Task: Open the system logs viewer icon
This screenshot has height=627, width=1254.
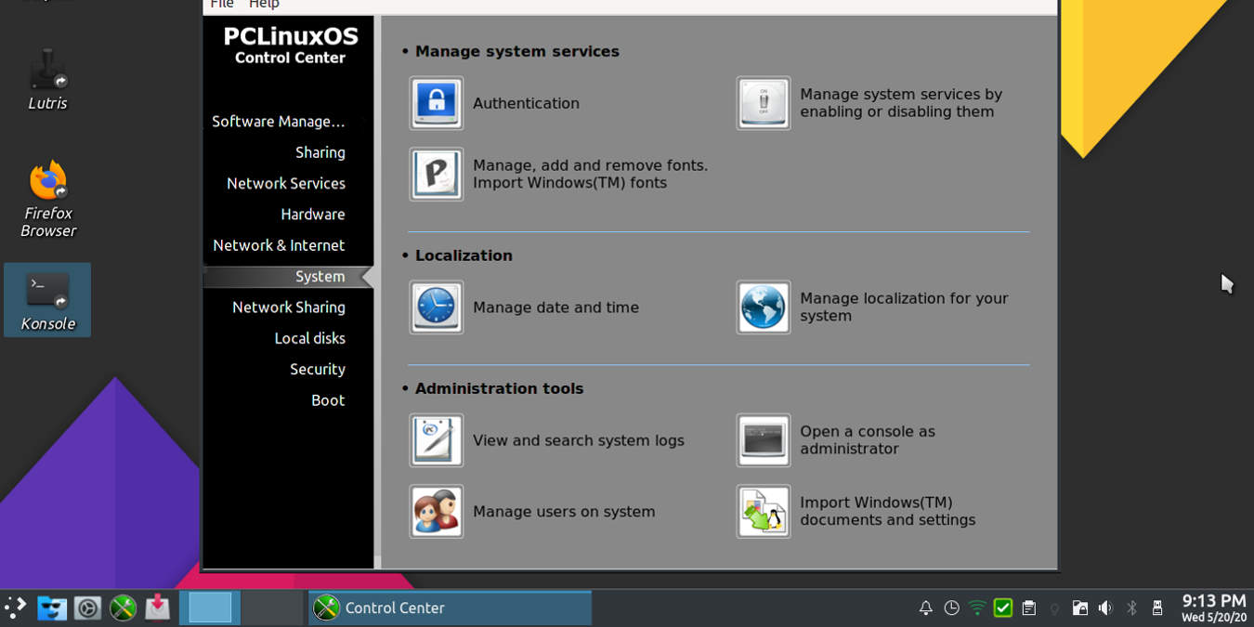Action: tap(436, 439)
